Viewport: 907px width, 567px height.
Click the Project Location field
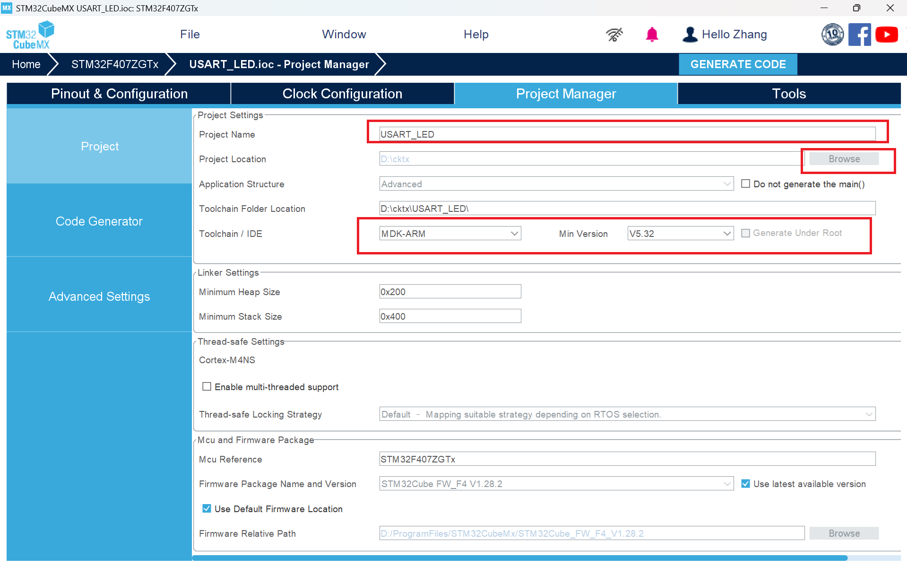[592, 159]
